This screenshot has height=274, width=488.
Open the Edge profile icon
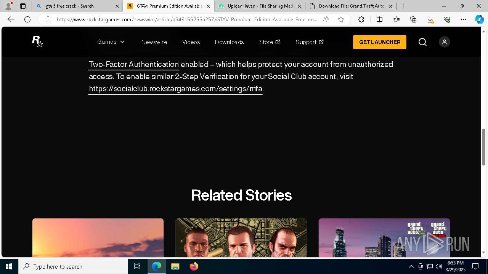click(x=8, y=6)
